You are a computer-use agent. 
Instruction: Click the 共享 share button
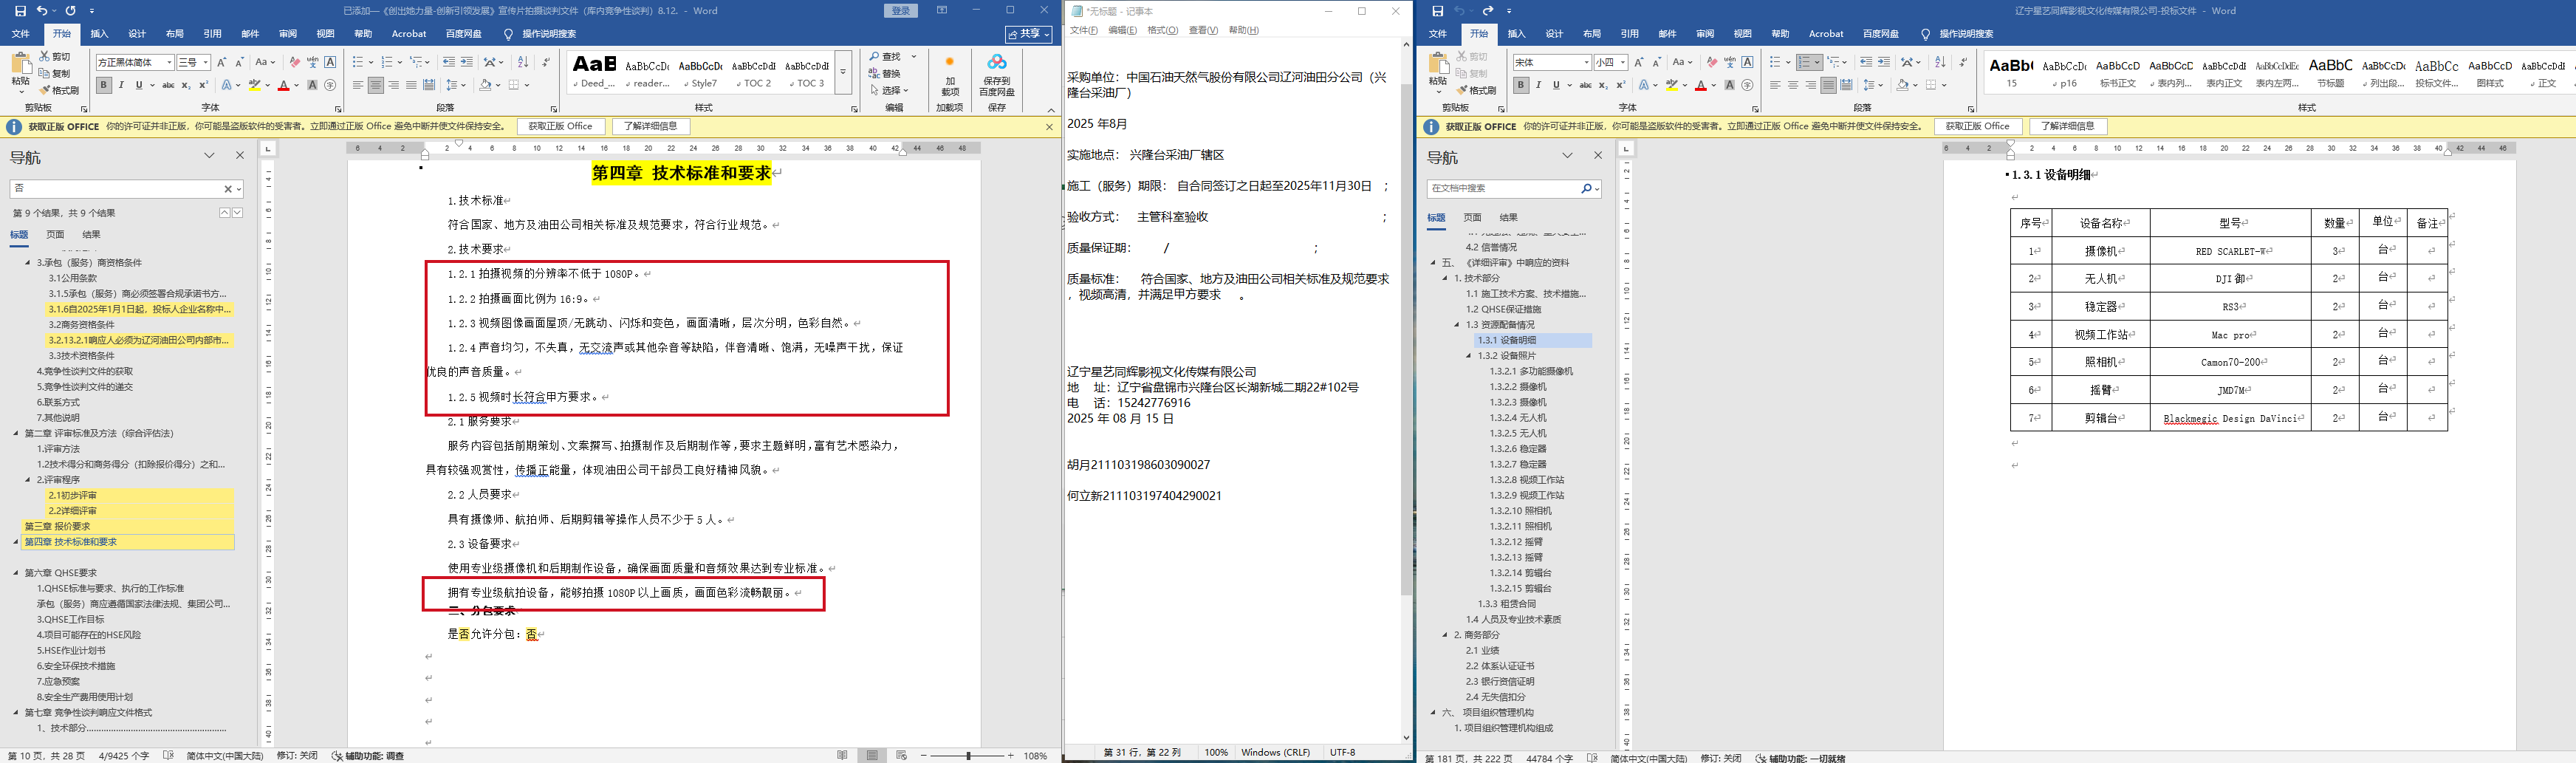pyautogui.click(x=1029, y=34)
